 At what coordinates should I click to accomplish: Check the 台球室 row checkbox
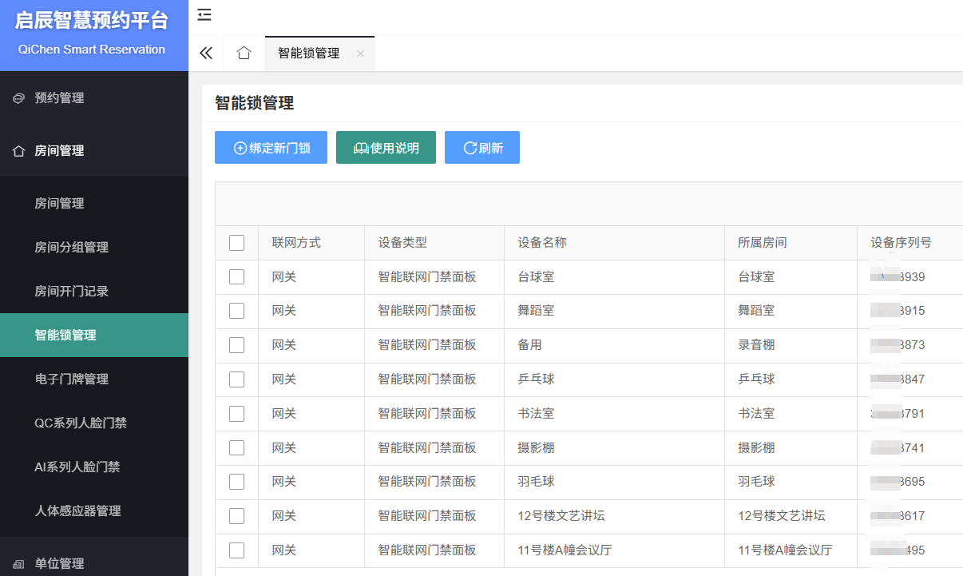tap(236, 277)
